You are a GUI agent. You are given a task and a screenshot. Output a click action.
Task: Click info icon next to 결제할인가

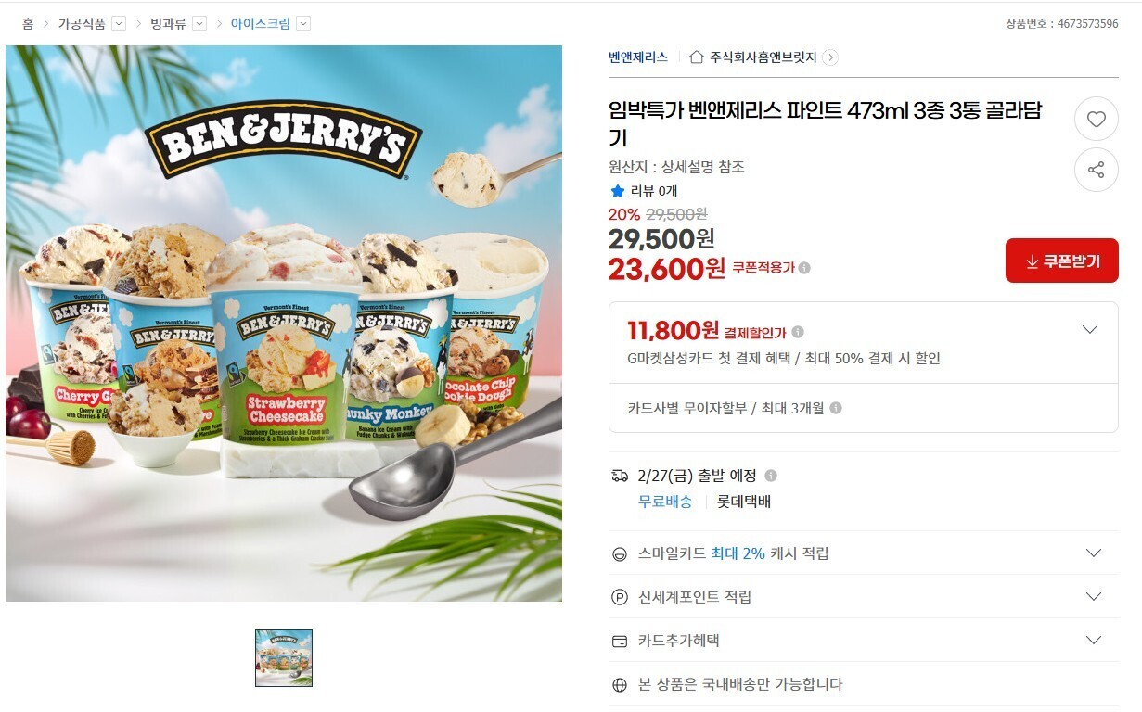pos(798,332)
